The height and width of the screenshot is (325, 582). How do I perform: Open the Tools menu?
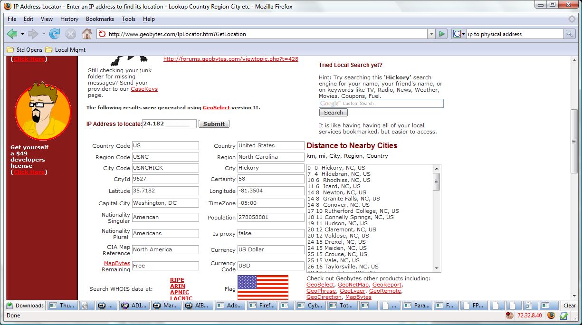(x=128, y=19)
